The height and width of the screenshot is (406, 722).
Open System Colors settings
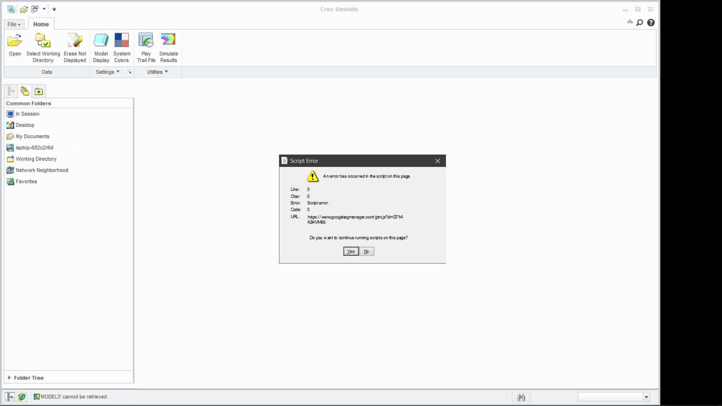(121, 41)
